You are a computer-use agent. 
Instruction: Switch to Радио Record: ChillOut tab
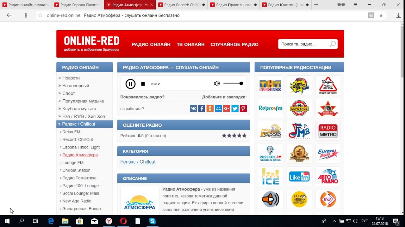point(182,5)
